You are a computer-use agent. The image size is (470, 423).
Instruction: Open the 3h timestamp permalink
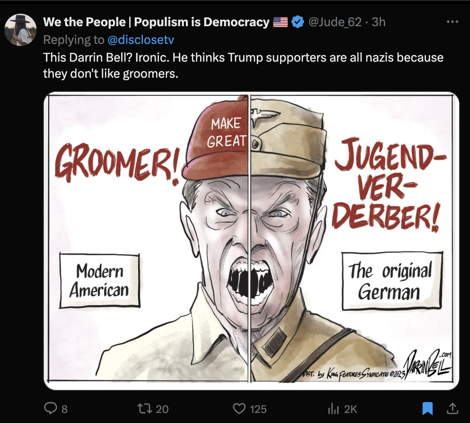[x=379, y=22]
